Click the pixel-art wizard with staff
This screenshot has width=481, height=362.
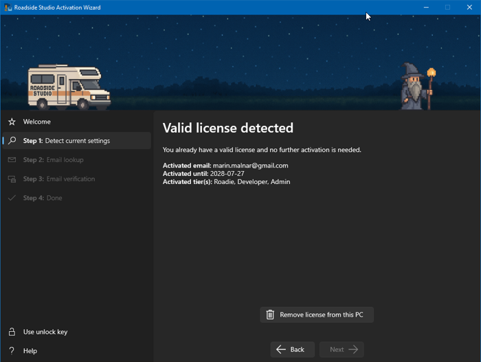point(417,87)
